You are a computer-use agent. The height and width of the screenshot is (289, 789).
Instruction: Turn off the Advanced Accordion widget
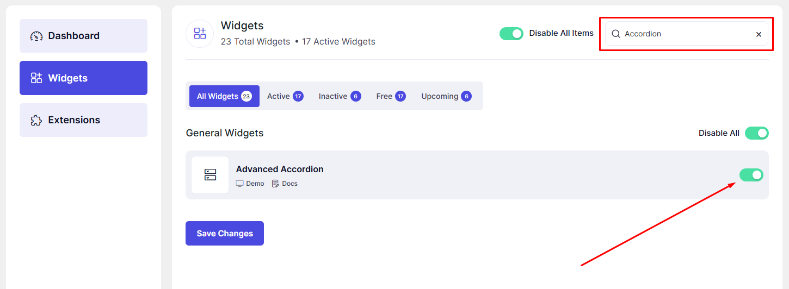pos(751,175)
